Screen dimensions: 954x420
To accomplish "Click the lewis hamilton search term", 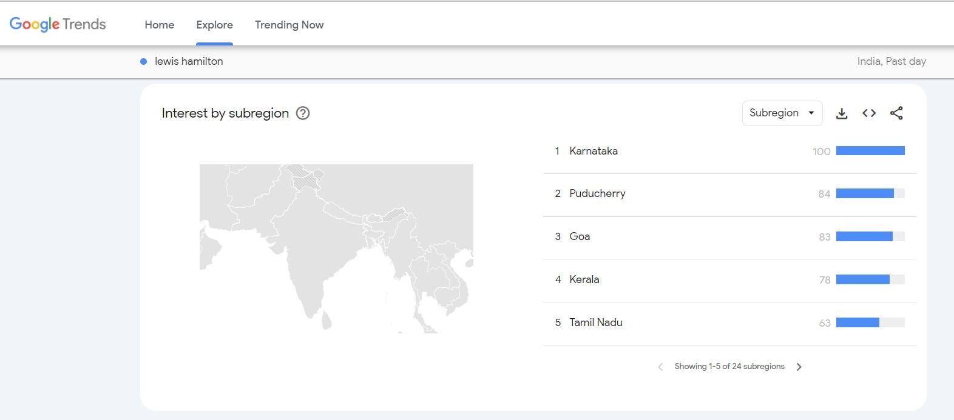I will (189, 61).
